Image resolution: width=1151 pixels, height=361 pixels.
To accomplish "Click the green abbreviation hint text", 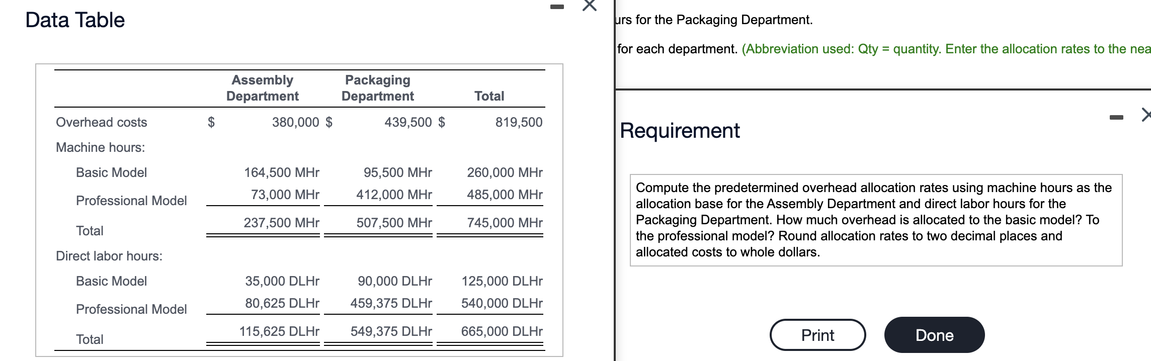I will click(946, 49).
